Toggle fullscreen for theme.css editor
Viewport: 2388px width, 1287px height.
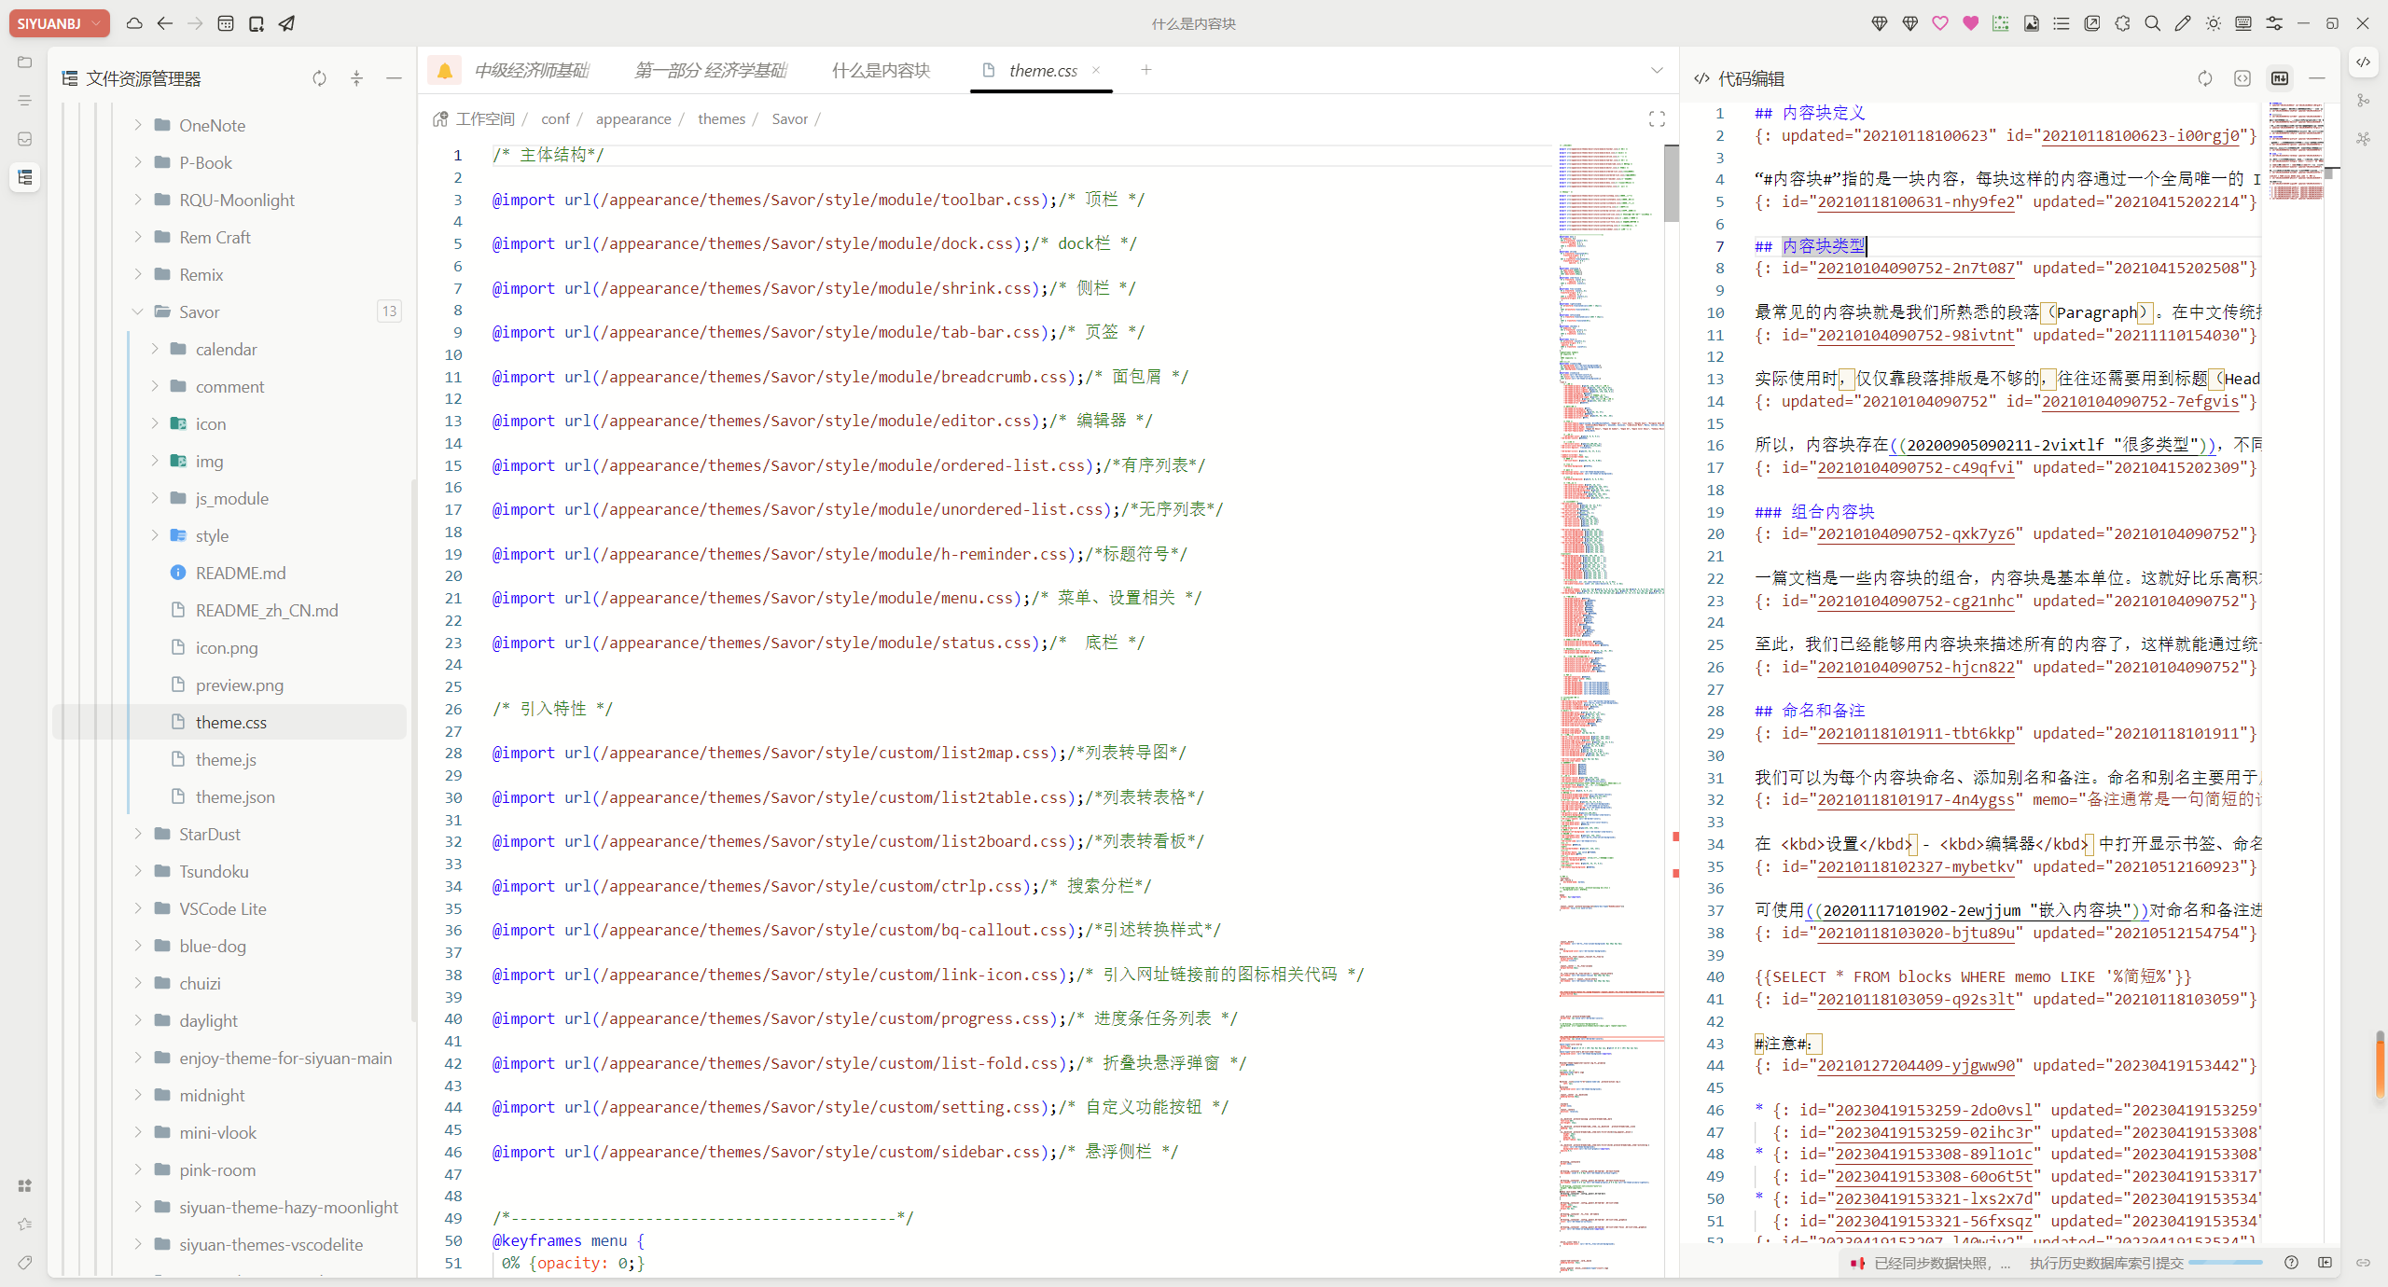[1657, 119]
